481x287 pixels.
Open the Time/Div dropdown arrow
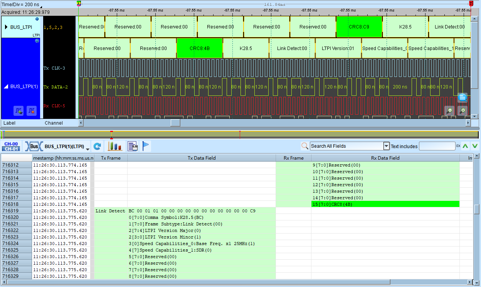41,6
